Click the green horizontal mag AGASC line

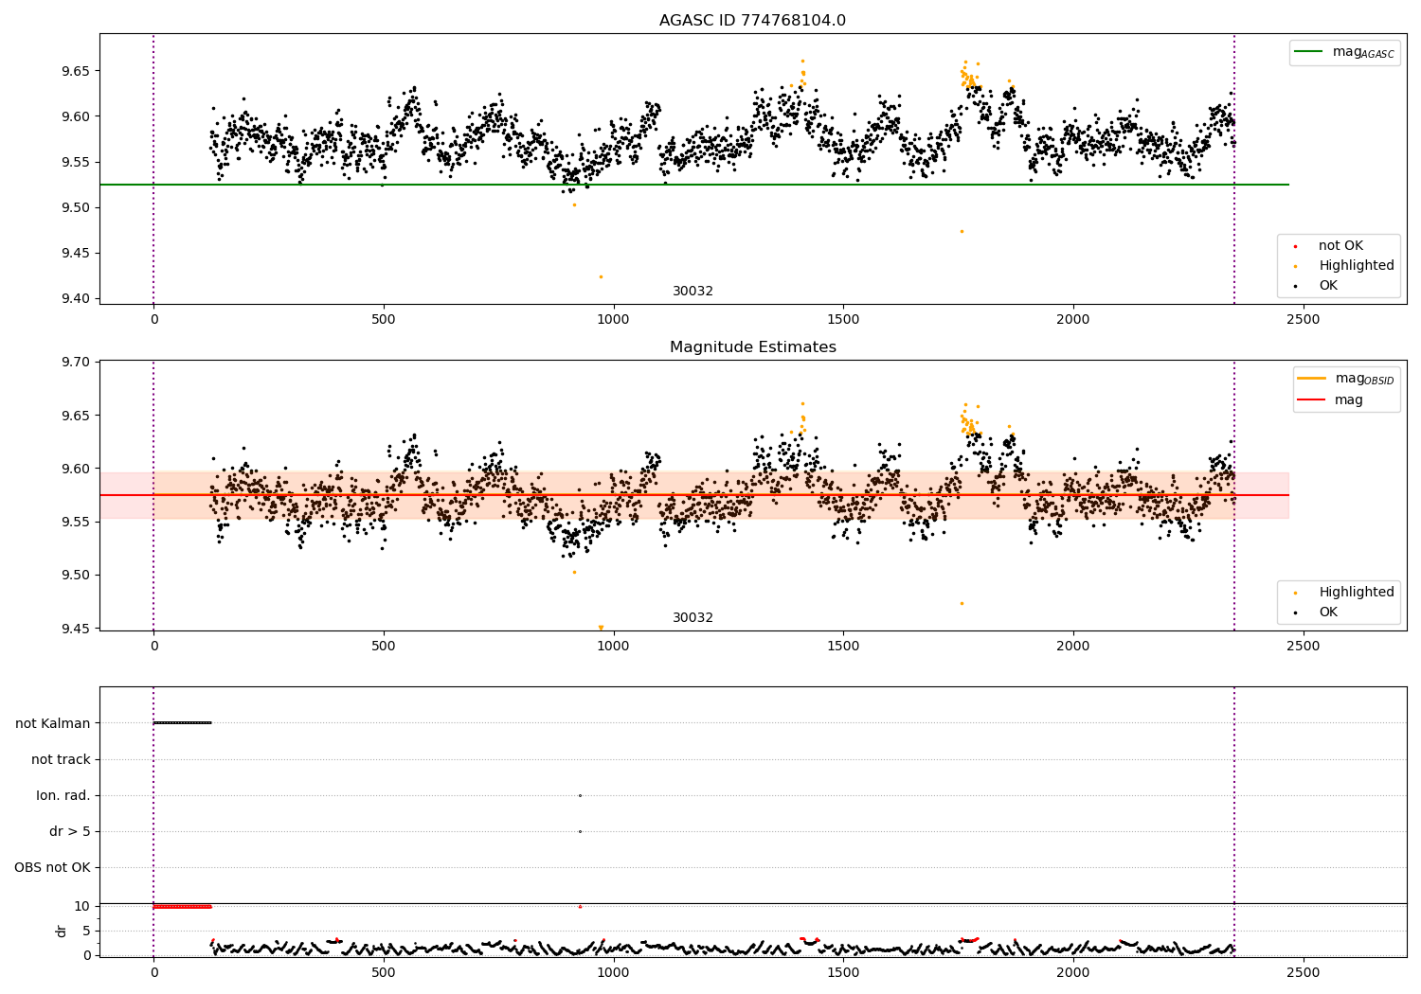(693, 185)
